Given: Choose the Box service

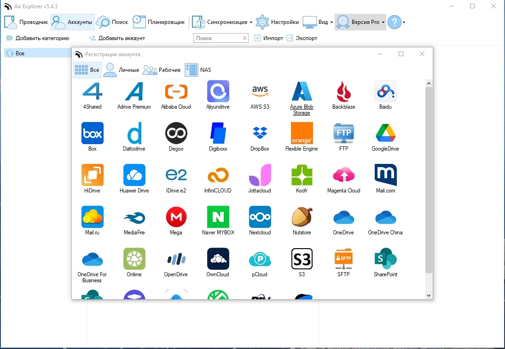Looking at the screenshot, I should pos(93,133).
